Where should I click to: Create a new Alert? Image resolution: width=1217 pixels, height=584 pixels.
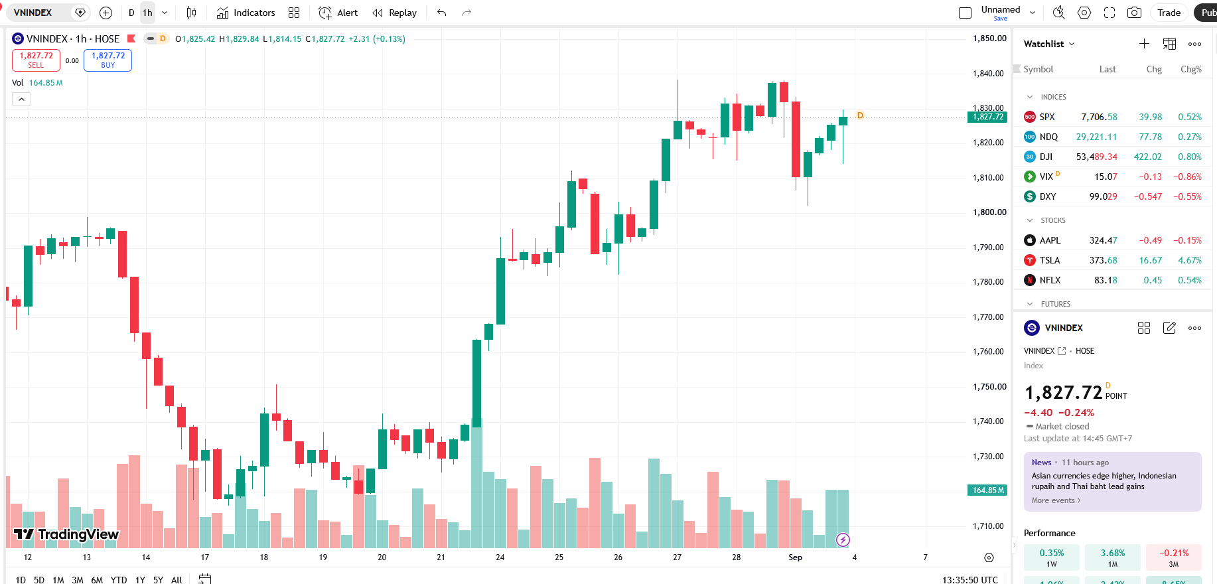(338, 13)
